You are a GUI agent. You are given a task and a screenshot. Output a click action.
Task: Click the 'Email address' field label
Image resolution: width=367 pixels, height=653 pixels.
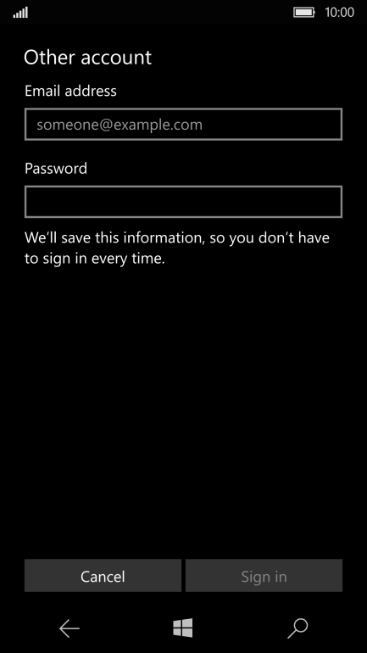tap(70, 91)
